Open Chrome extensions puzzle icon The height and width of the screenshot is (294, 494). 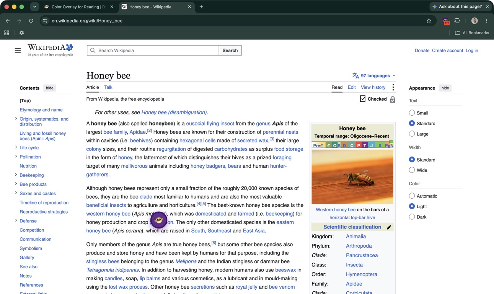tap(457, 21)
